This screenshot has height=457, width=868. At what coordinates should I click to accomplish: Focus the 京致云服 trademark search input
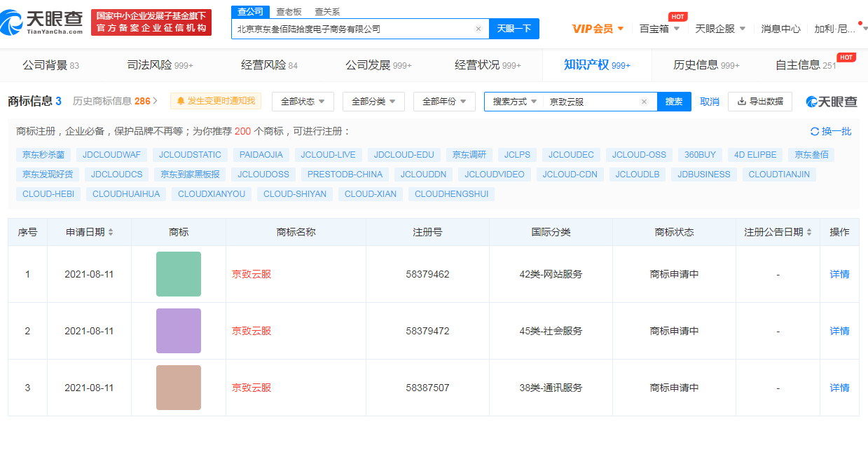click(591, 102)
